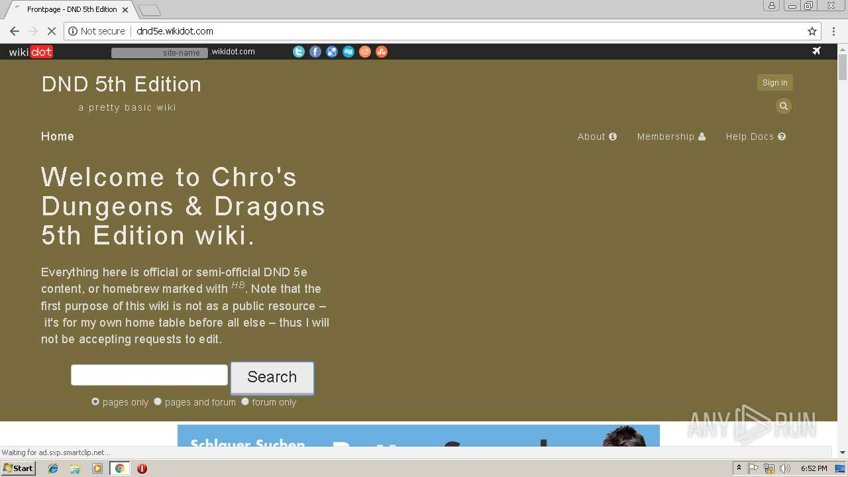The width and height of the screenshot is (848, 477).
Task: Show hidden system tray icons
Action: [x=739, y=468]
